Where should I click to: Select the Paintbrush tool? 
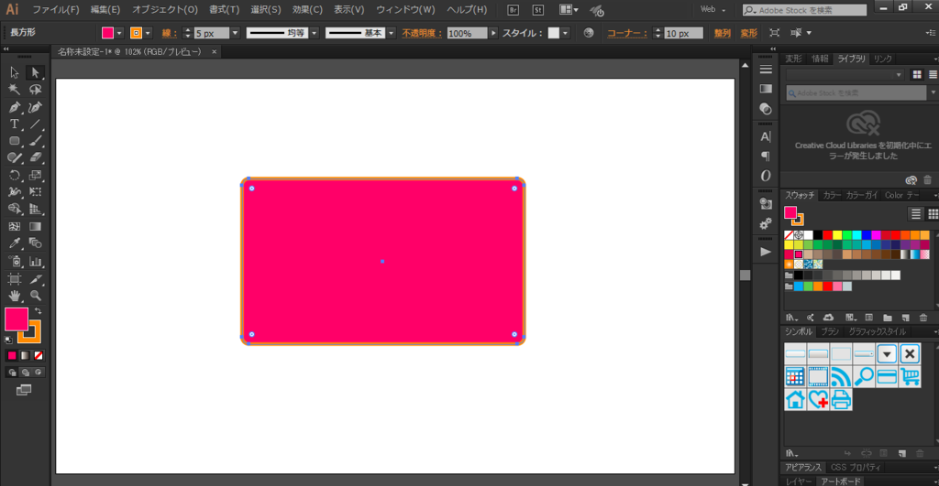tap(35, 141)
